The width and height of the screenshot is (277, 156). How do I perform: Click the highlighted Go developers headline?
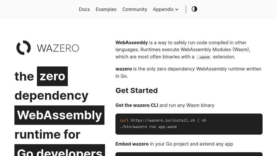click(x=60, y=150)
